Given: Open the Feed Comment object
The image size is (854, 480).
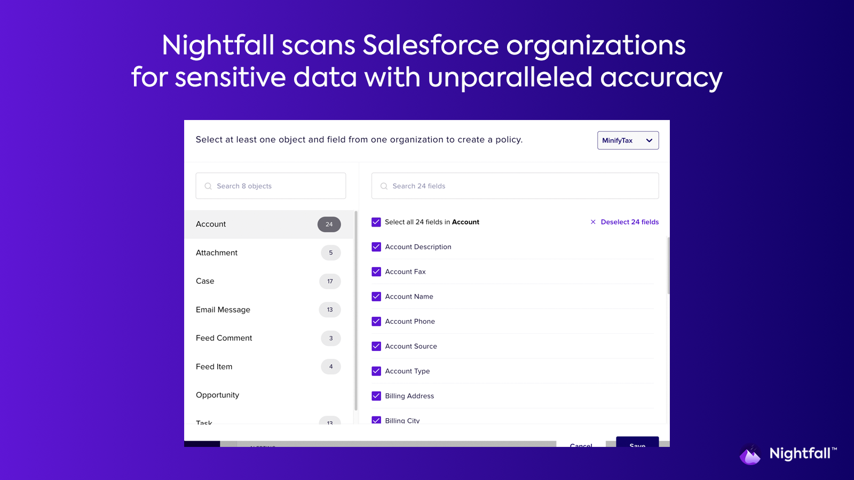Looking at the screenshot, I should tap(224, 338).
